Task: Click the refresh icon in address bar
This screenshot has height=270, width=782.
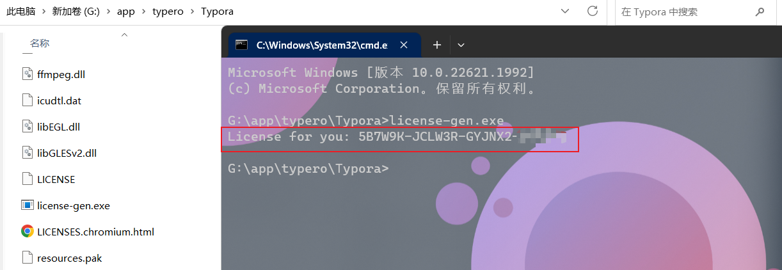Action: (593, 11)
